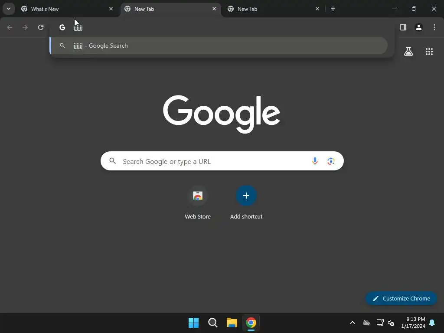Go forward with the forward arrow
Screen dimensions: 444x333
[25, 27]
